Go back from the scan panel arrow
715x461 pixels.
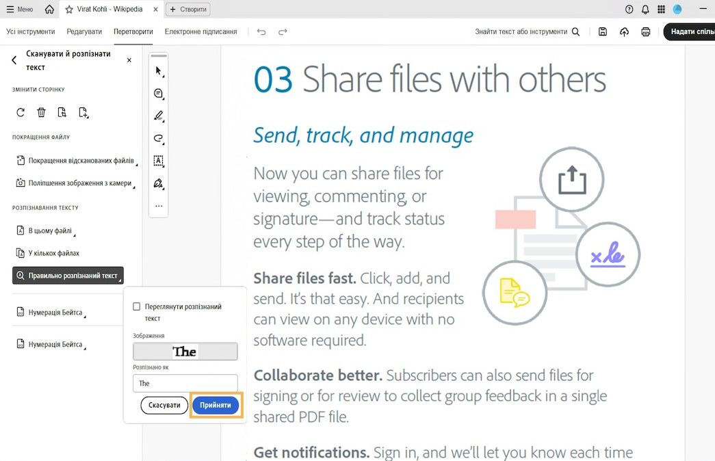pyautogui.click(x=14, y=60)
